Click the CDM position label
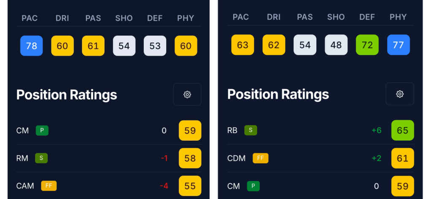Viewport: 431px width, 199px height. (x=236, y=158)
